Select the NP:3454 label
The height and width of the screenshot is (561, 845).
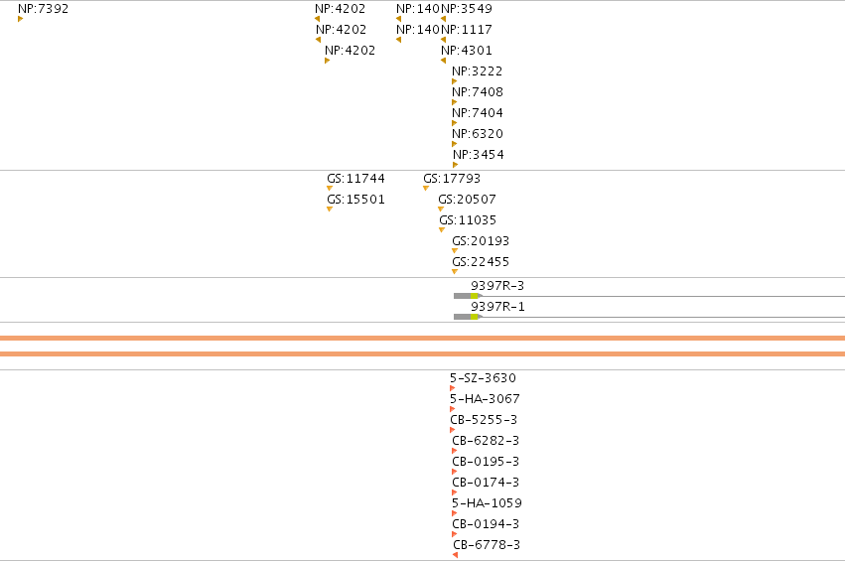tap(479, 155)
